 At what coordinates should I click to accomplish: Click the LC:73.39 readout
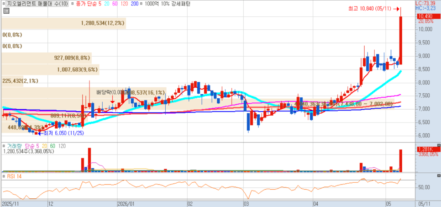coord(425,3)
